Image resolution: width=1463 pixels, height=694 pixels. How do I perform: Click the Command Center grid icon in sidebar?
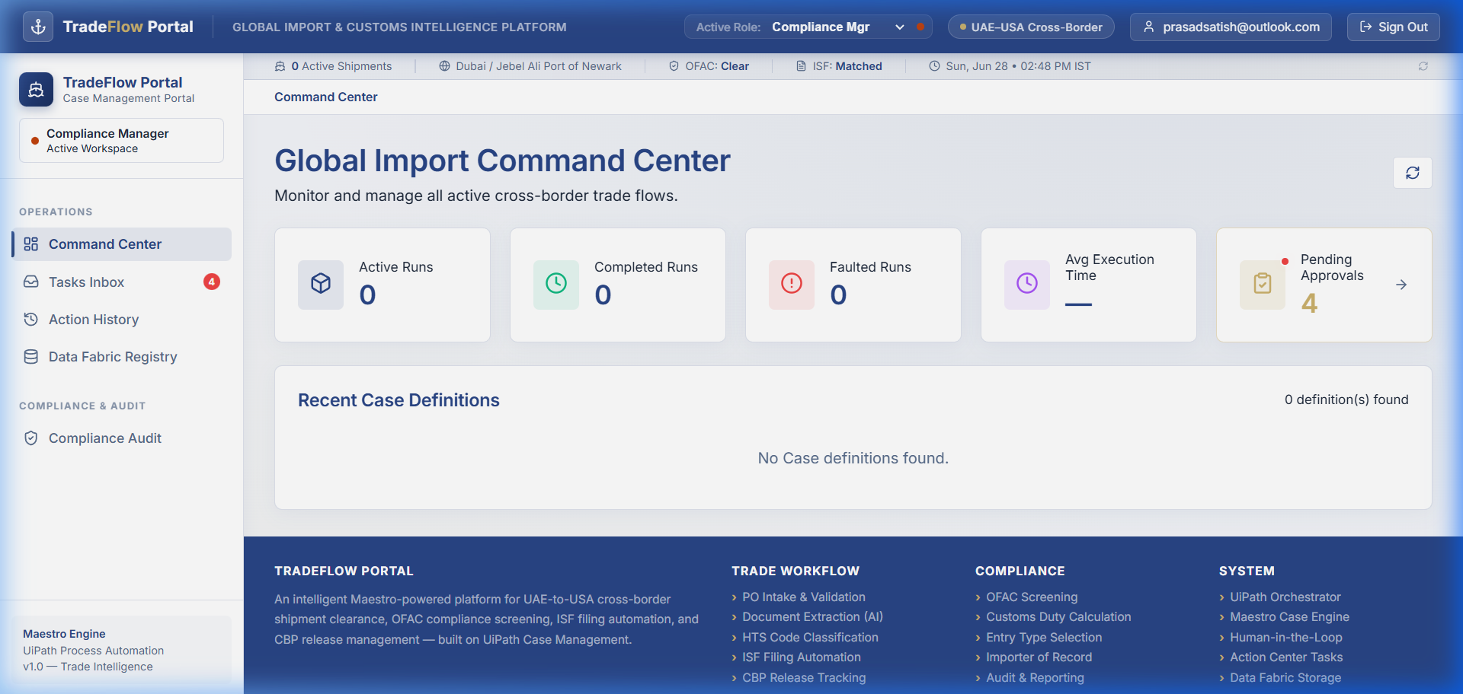pyautogui.click(x=31, y=244)
